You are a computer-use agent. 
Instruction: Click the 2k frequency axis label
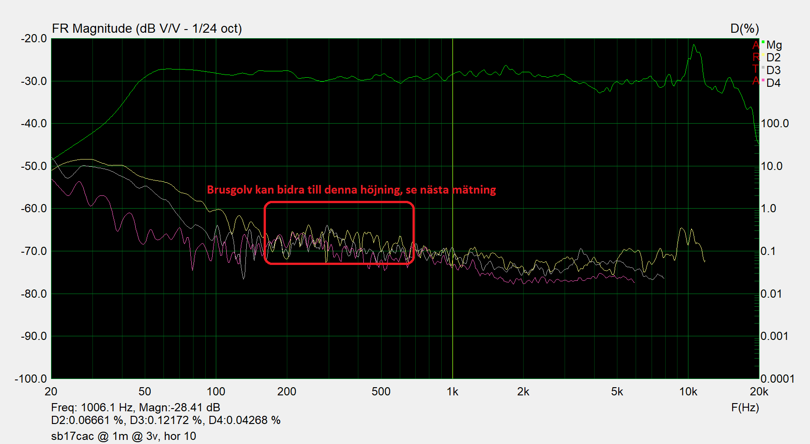523,392
